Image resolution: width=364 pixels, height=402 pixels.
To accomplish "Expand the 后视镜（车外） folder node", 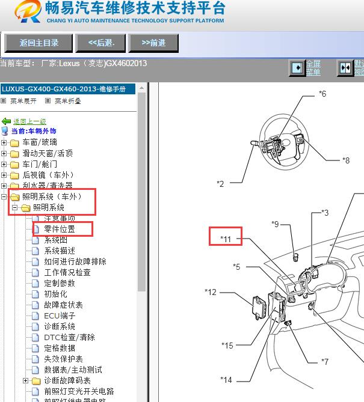I will 4,175.
